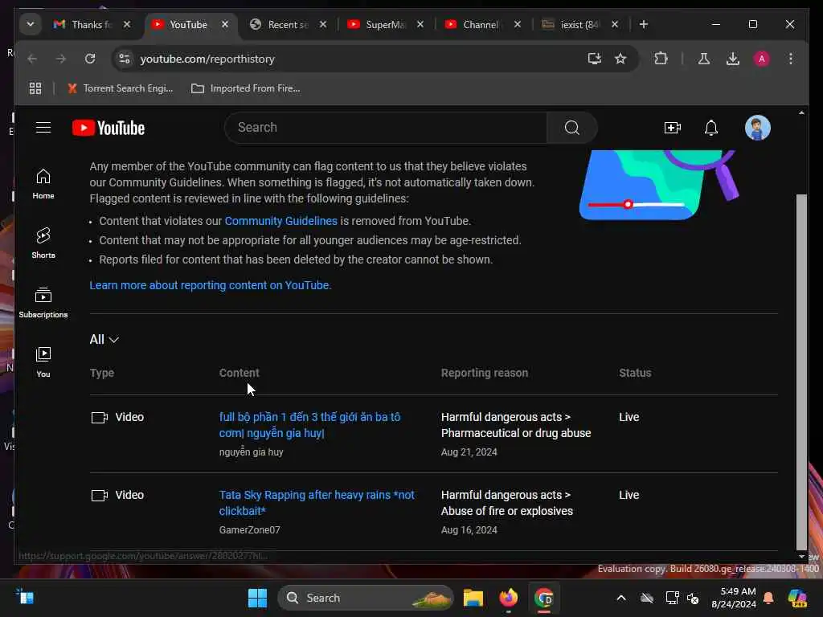Viewport: 823px width, 617px height.
Task: Open the Windows Start button
Action: click(x=257, y=598)
